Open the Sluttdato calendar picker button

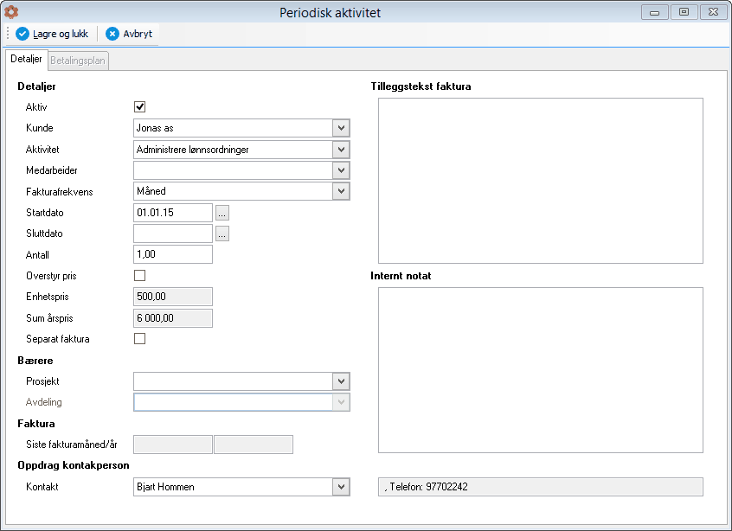click(x=222, y=234)
